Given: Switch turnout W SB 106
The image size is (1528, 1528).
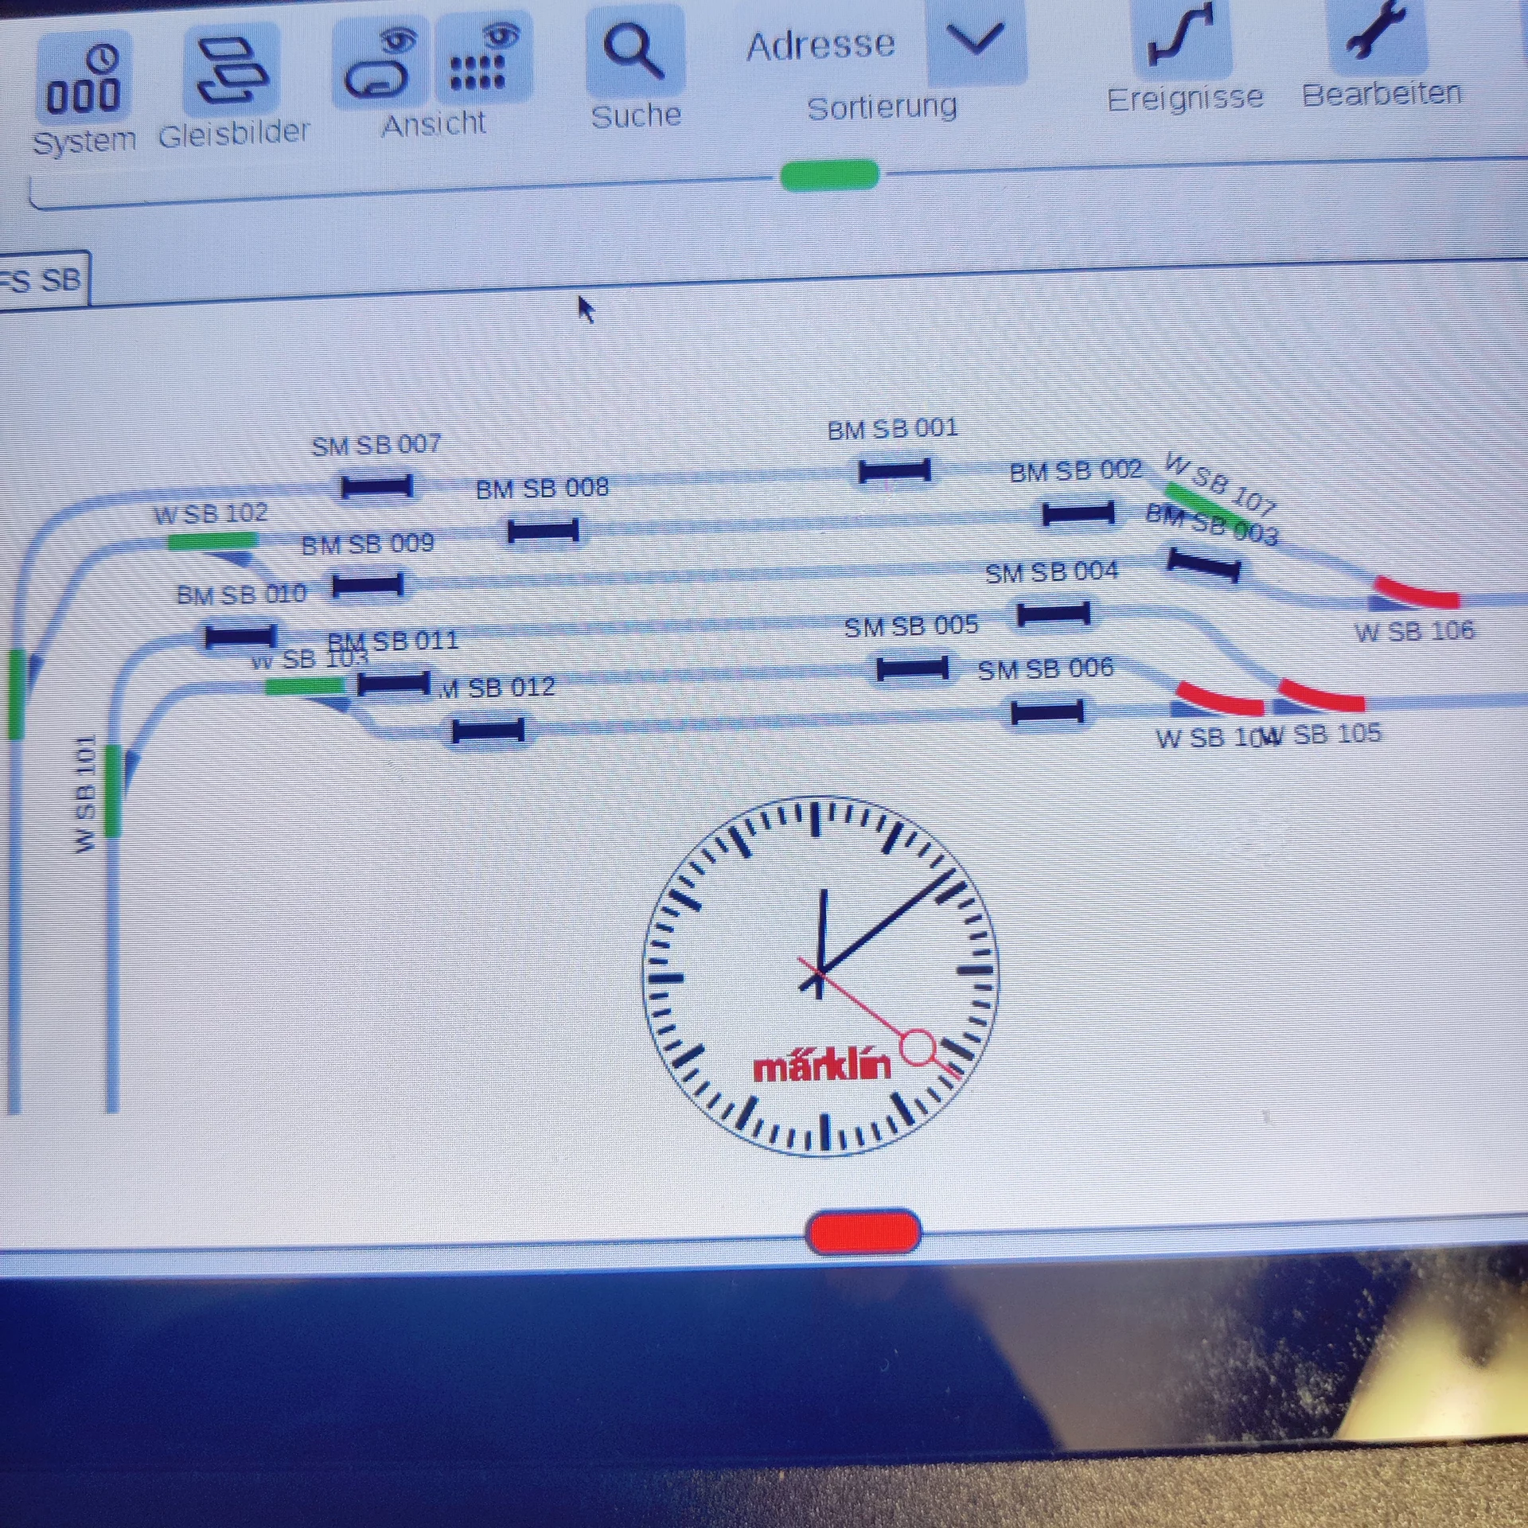Looking at the screenshot, I should coord(1417,594).
